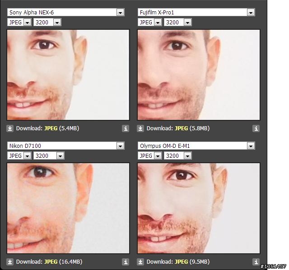
Task: Click download icon under Fujifilm X-Pro1 image
Action: [x=140, y=128]
